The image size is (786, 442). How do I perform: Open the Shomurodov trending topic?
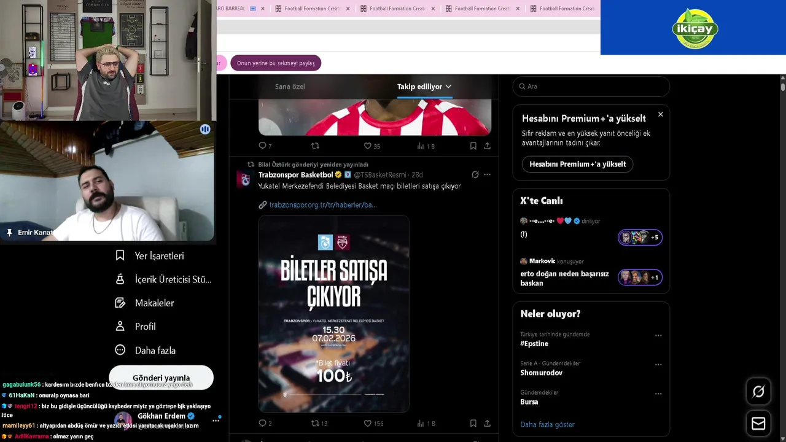point(541,373)
